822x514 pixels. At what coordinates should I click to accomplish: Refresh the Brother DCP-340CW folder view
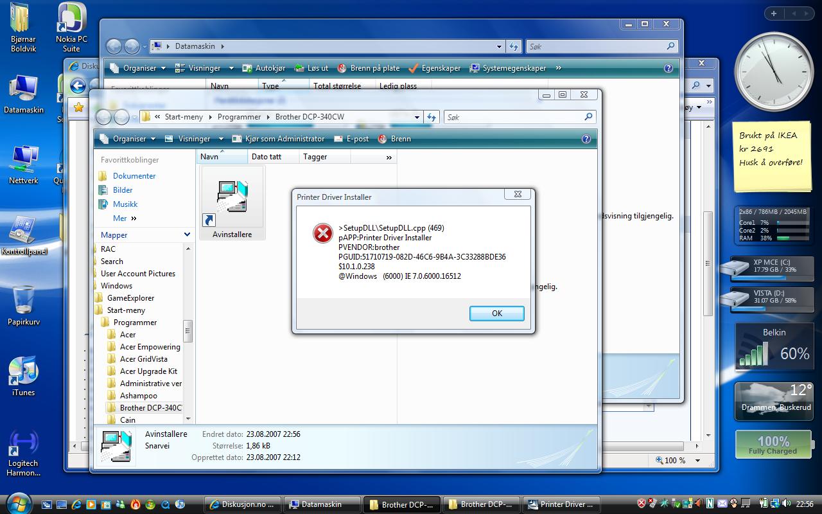click(x=432, y=117)
